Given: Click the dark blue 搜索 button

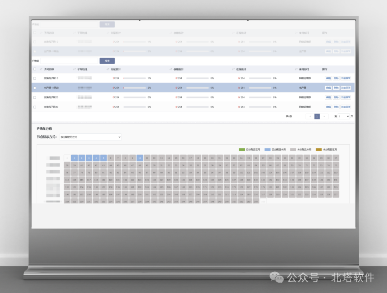Looking at the screenshot, I should (x=107, y=61).
